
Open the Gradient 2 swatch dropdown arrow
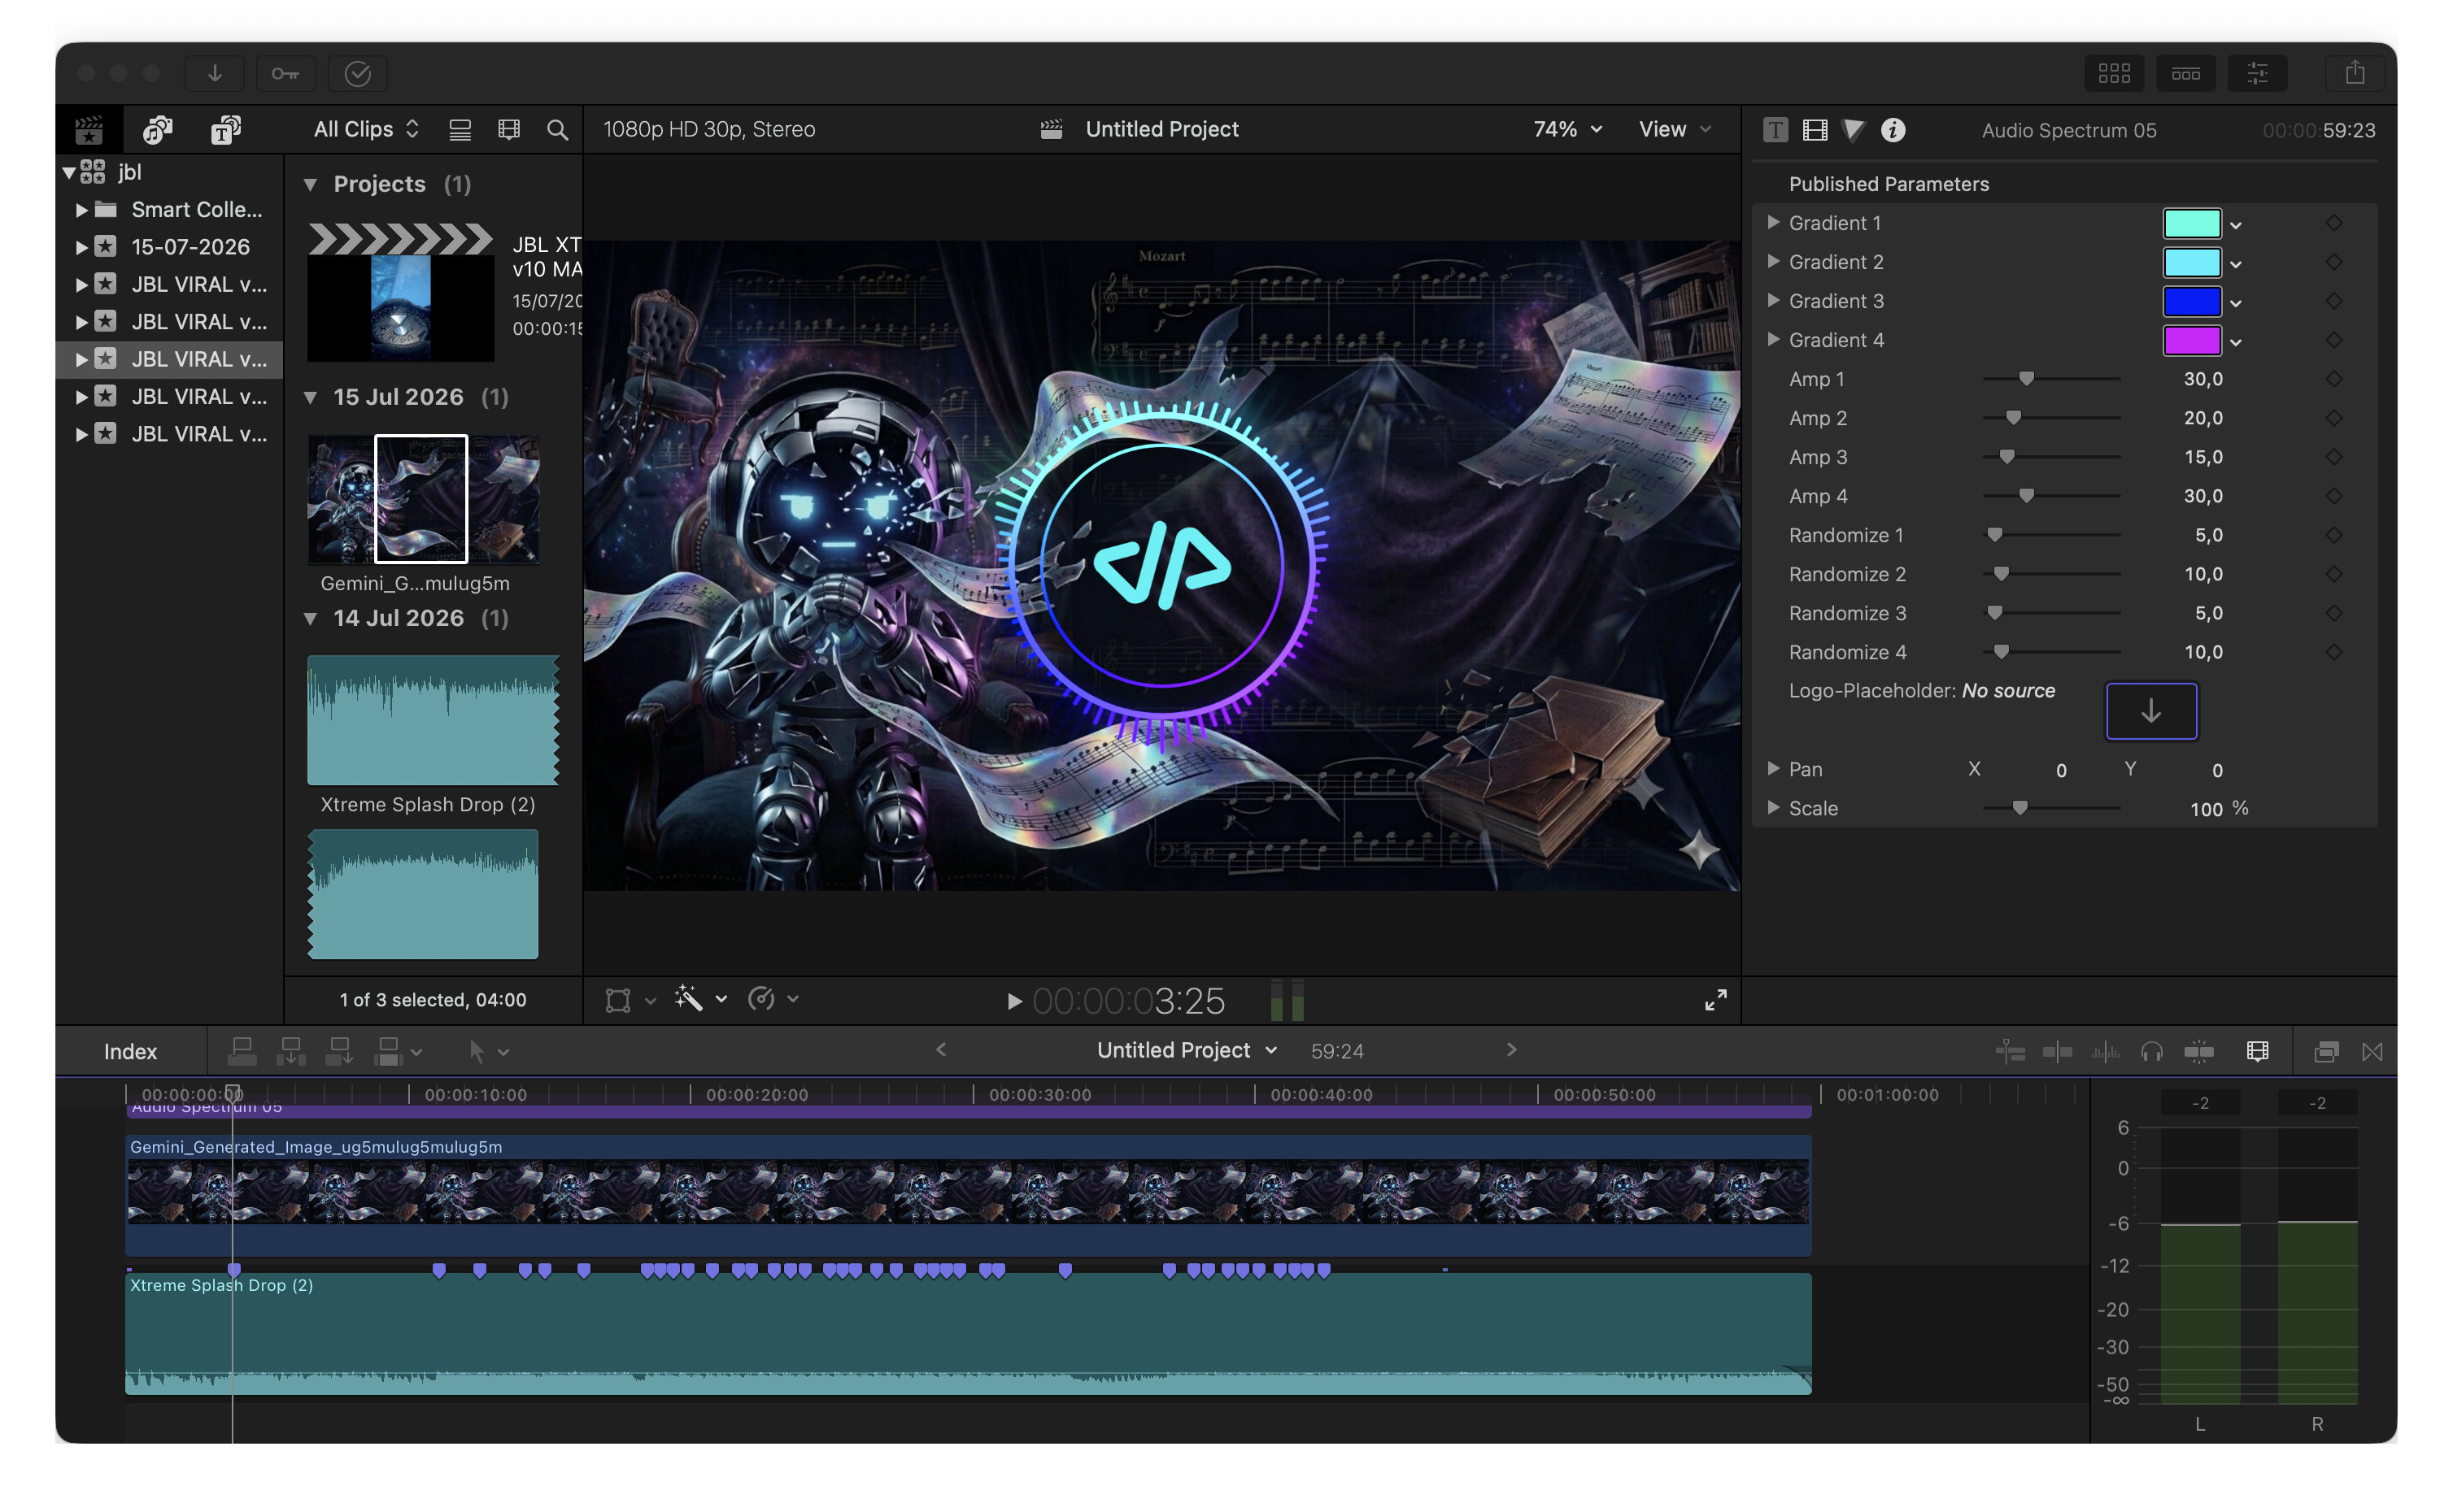[2235, 264]
